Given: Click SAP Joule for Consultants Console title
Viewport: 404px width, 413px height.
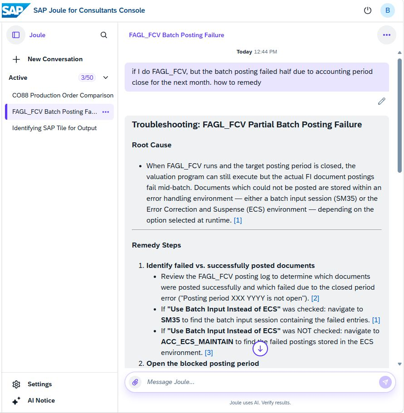Looking at the screenshot, I should coord(89,10).
